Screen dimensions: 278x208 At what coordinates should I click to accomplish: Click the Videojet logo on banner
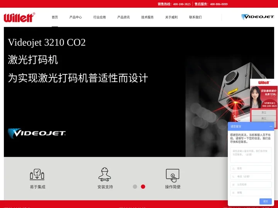click(x=37, y=133)
